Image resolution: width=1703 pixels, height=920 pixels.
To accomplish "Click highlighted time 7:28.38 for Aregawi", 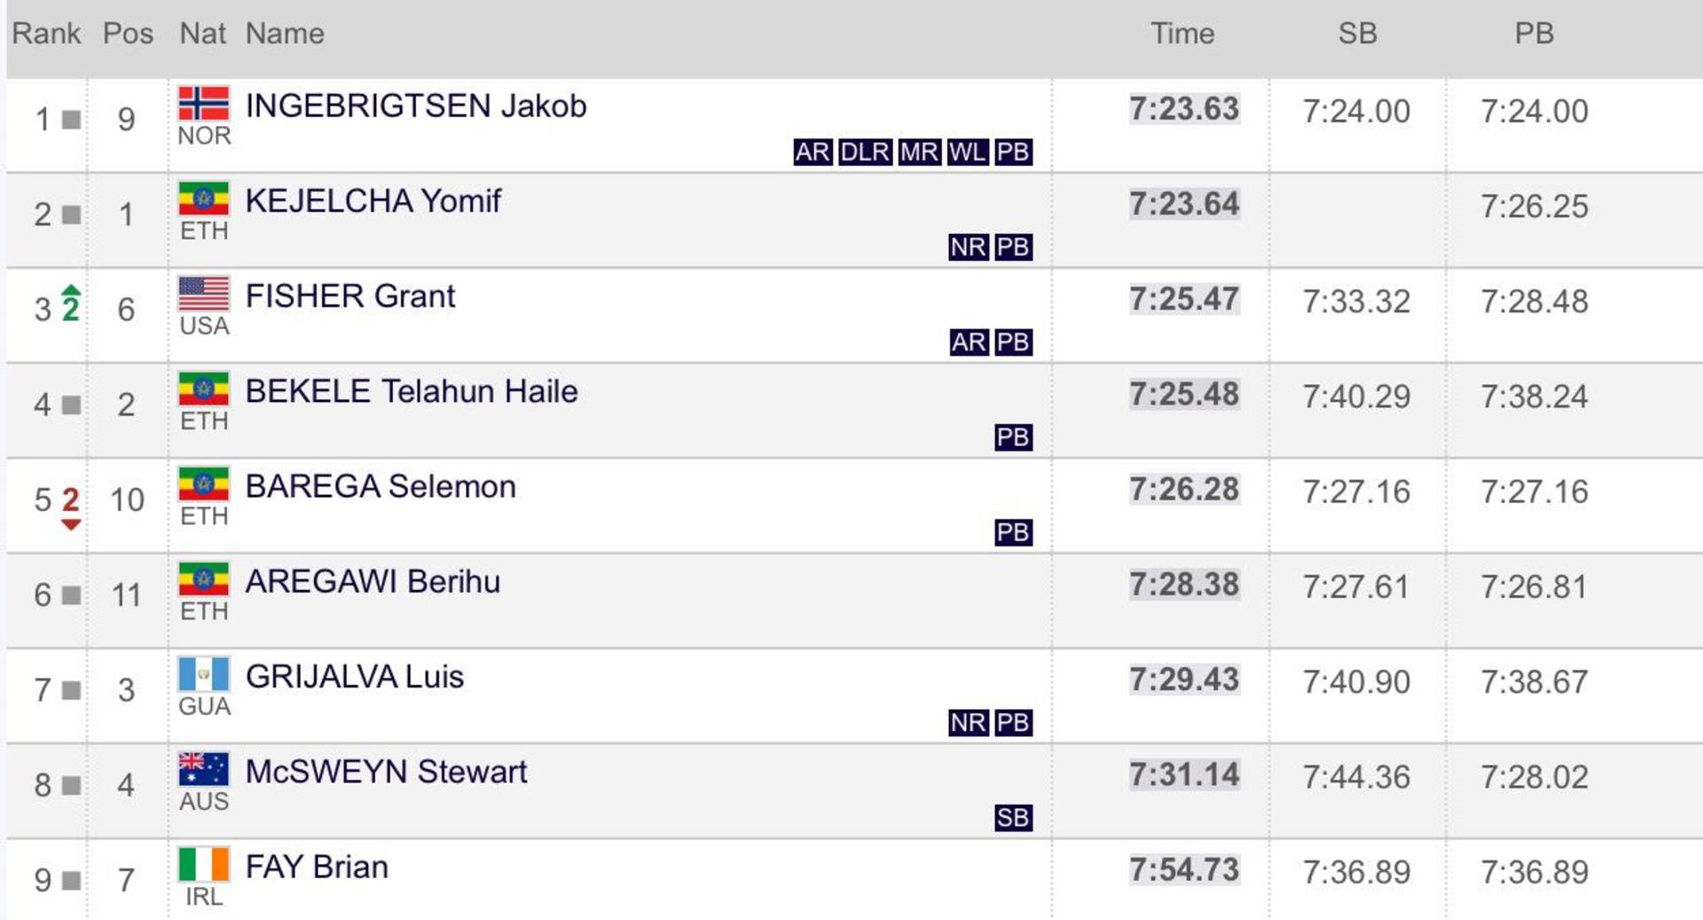I will tap(1184, 585).
